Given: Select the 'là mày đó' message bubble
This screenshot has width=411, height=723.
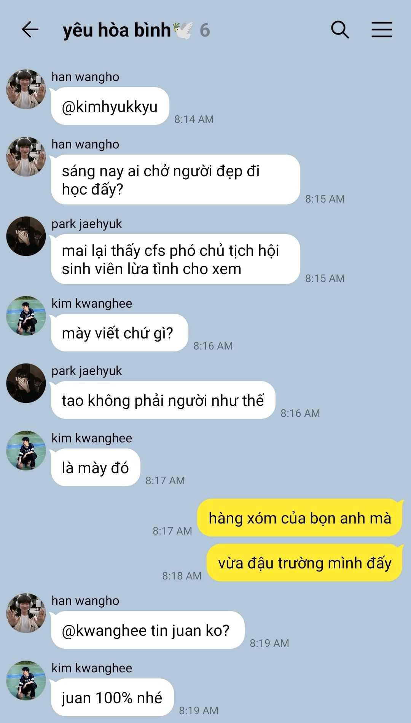Looking at the screenshot, I should [x=96, y=468].
